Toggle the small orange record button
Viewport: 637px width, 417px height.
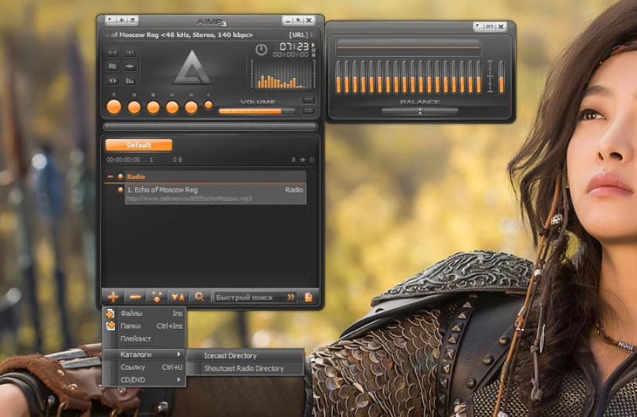pos(208,105)
